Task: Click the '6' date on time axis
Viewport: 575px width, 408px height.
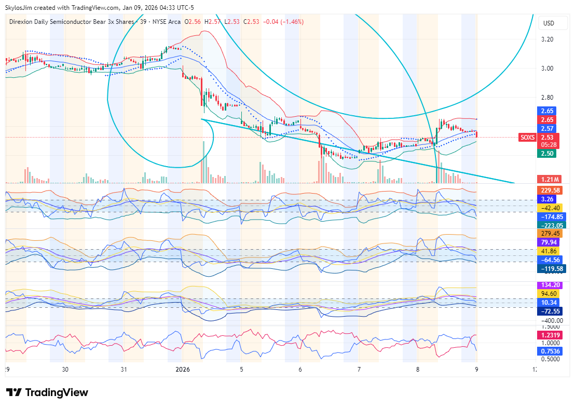Action: click(300, 370)
